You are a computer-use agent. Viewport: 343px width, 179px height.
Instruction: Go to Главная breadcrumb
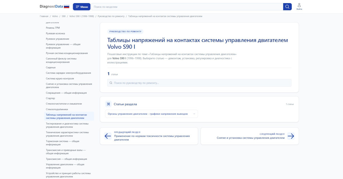coord(44,16)
